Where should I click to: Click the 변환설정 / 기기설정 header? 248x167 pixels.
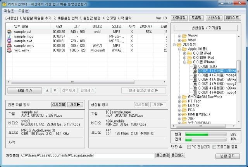(206, 28)
